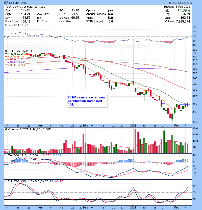Click the stochastic %K value 75.79
202x210 pixels.
coord(49,181)
